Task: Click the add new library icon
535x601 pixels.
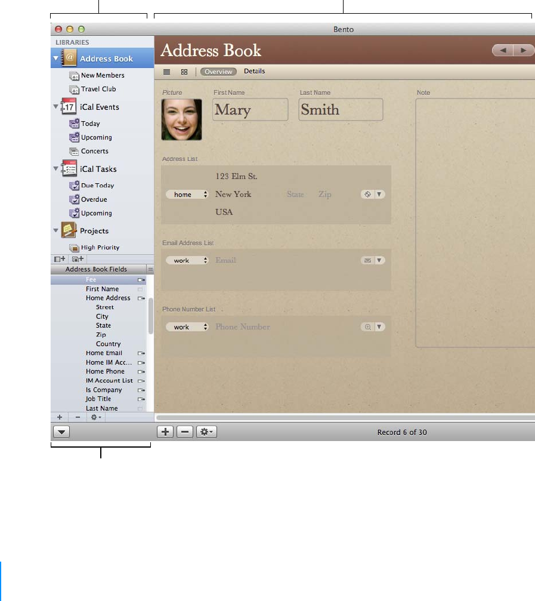Action: tap(60, 259)
